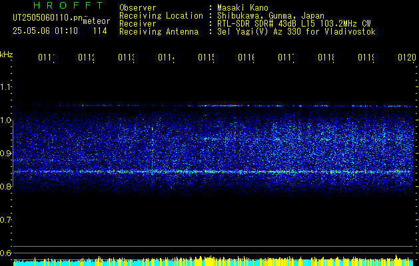The height and width of the screenshot is (266, 419).
Task: Click the Receiving Antenna label
Action: click(x=159, y=32)
